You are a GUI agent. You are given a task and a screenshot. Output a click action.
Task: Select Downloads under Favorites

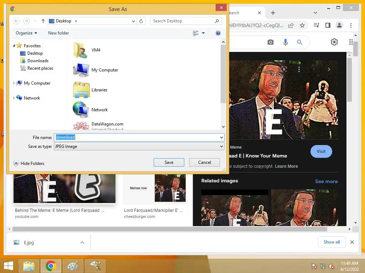(35, 60)
